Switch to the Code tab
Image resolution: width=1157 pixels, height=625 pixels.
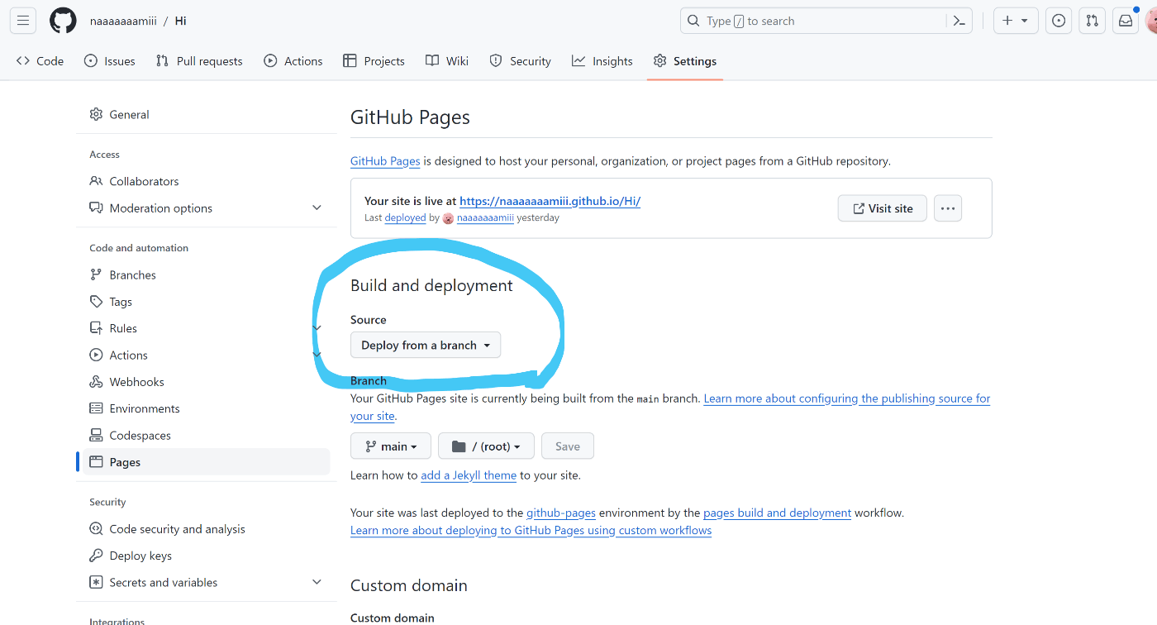(40, 61)
